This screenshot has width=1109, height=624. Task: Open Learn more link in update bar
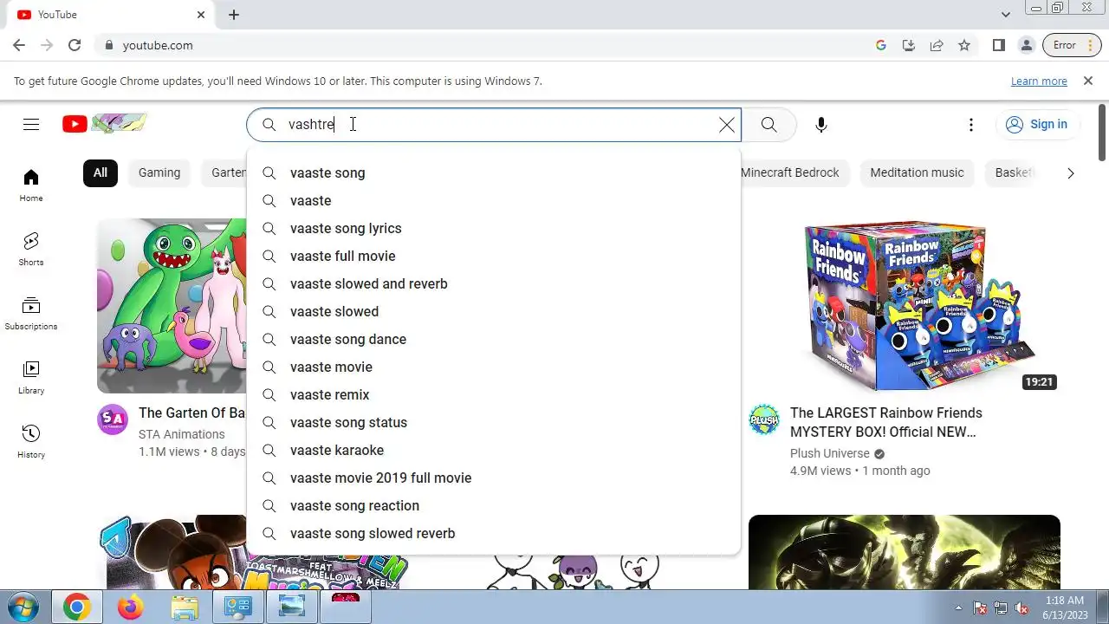click(1039, 81)
